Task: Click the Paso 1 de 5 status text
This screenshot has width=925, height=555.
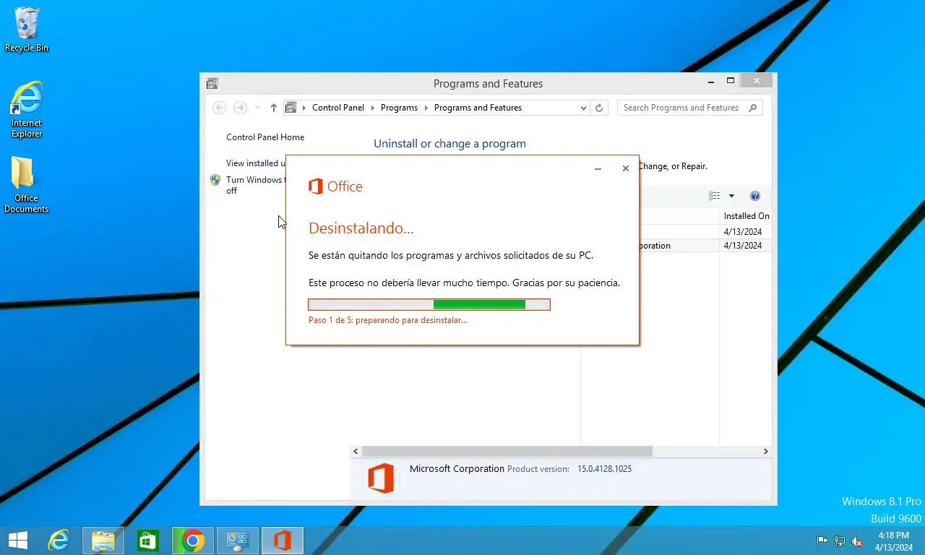Action: coord(388,320)
